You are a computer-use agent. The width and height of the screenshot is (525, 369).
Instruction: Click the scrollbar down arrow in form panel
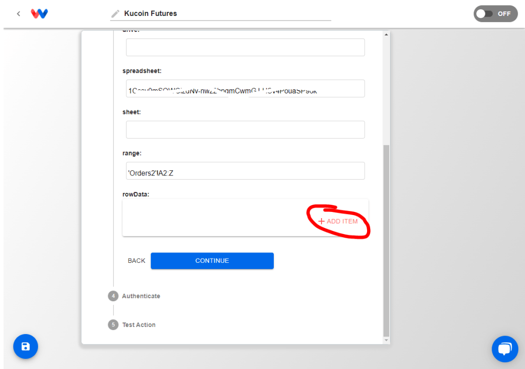point(387,340)
